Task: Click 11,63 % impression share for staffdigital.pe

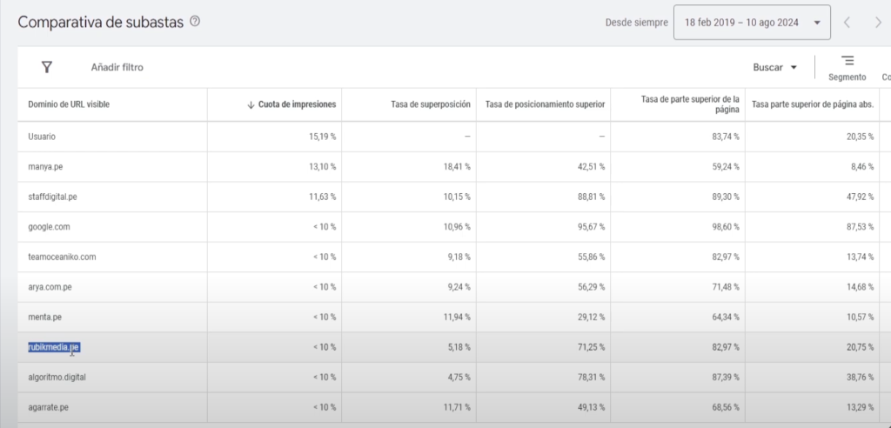Action: (x=323, y=197)
